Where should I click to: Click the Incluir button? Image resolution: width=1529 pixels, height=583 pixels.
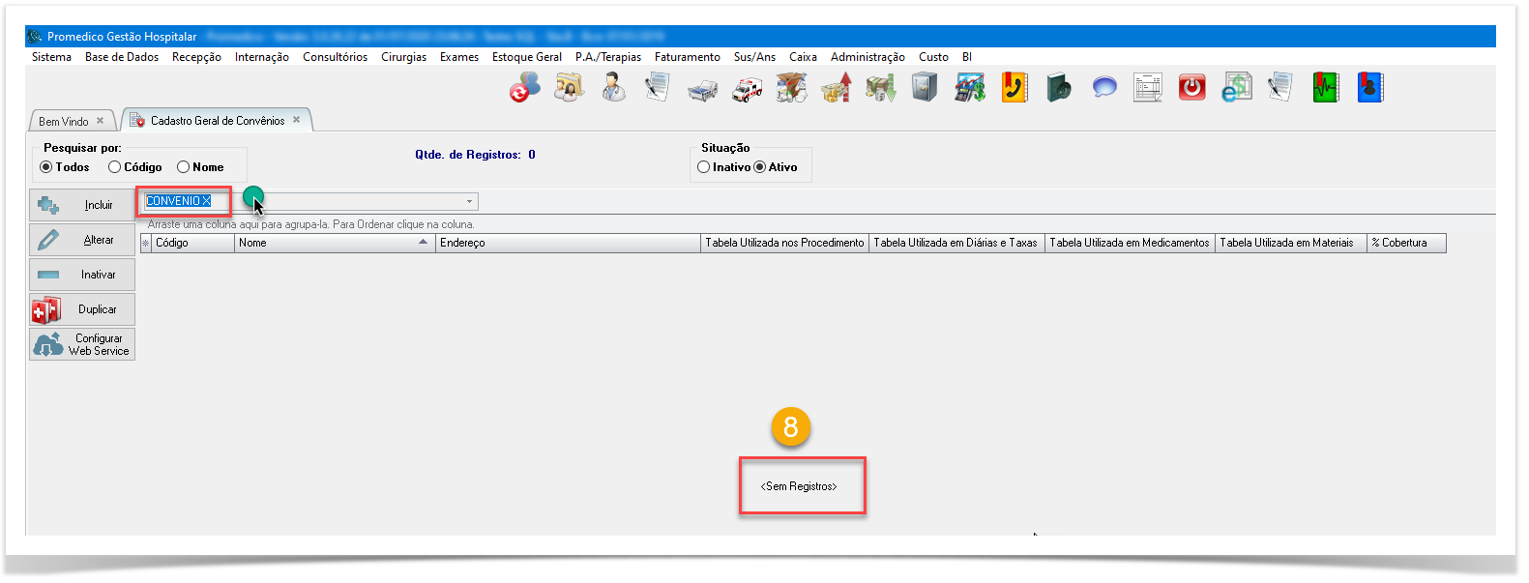pos(82,205)
